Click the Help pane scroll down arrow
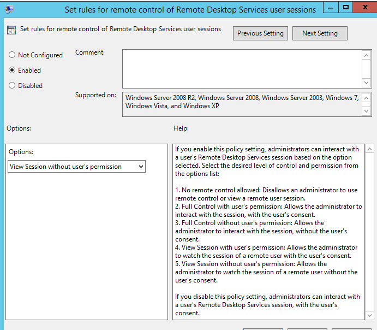Screen dimensions: 377x330 (x=369, y=315)
